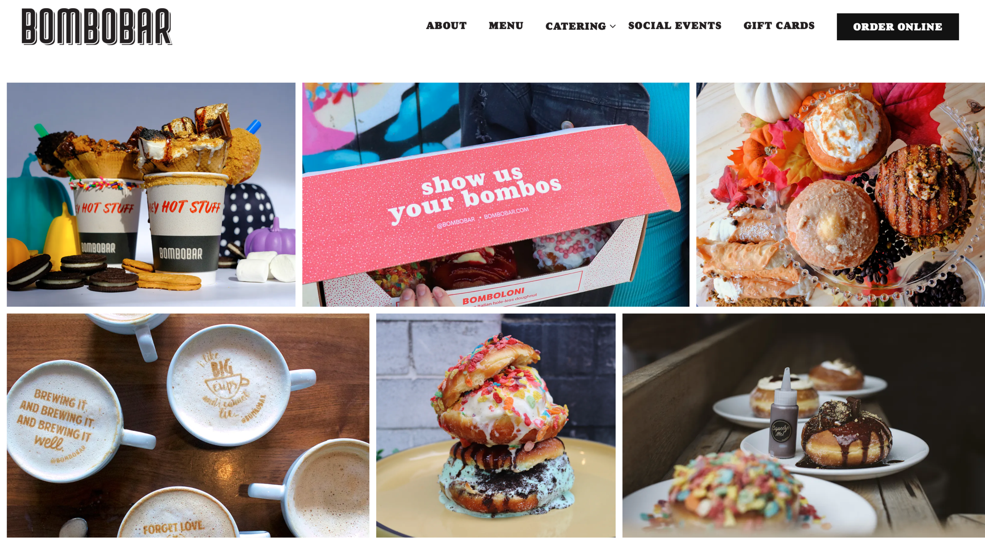Image resolution: width=985 pixels, height=555 pixels.
Task: Open Social Events page
Action: [675, 26]
